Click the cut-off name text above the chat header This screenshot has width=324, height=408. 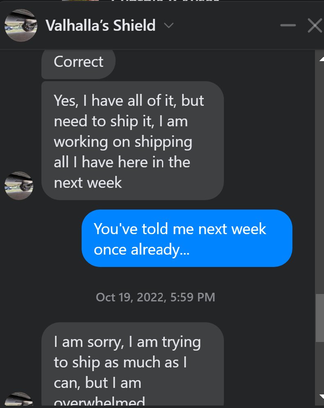(x=165, y=0)
